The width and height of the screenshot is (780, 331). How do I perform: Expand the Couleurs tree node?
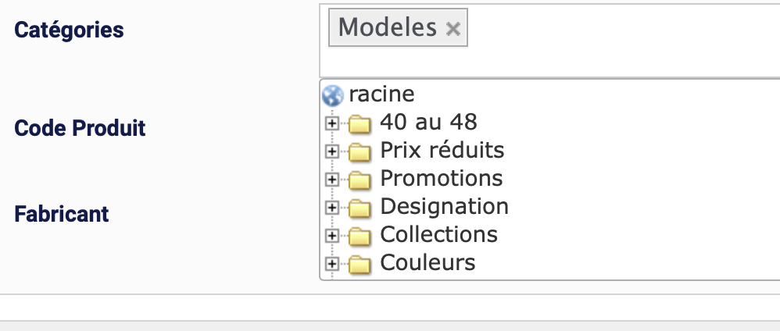pyautogui.click(x=332, y=264)
